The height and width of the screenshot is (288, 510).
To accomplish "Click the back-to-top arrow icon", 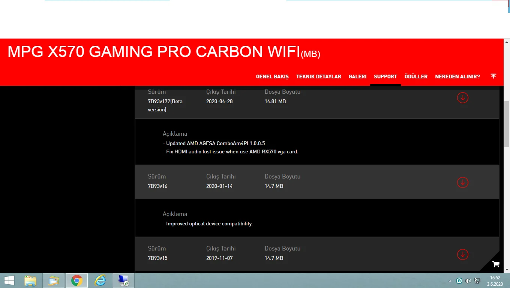I will (493, 76).
